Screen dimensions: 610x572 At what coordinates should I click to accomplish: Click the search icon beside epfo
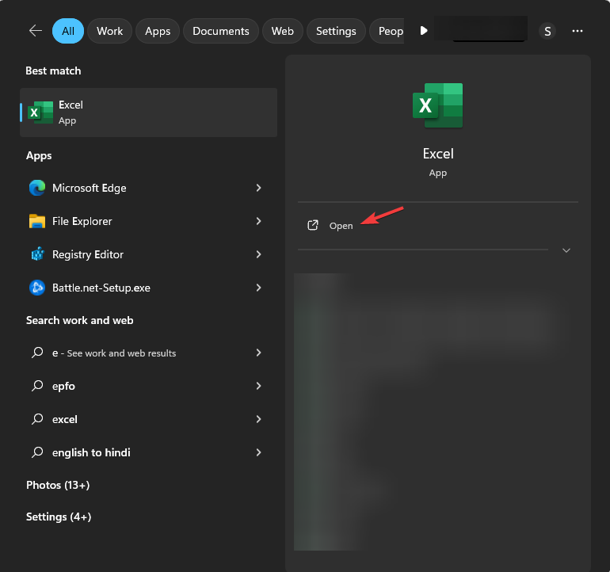coord(37,386)
